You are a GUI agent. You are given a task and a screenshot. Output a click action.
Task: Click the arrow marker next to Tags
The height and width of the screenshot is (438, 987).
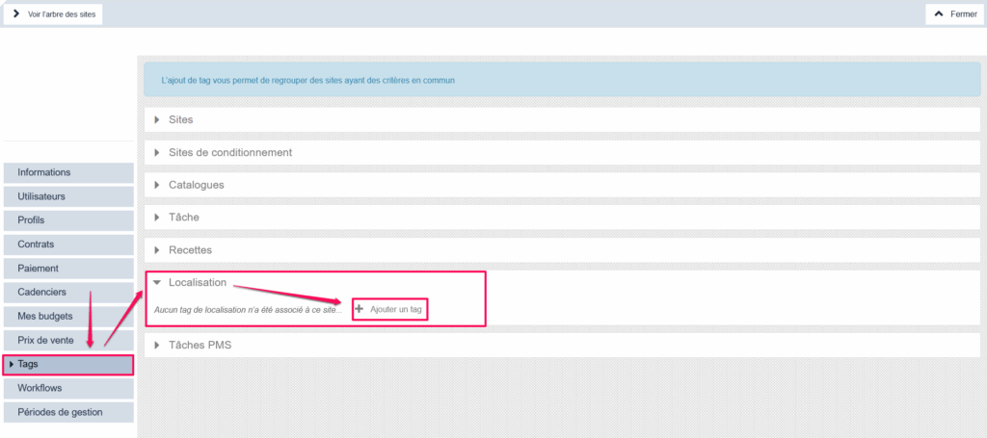[12, 364]
